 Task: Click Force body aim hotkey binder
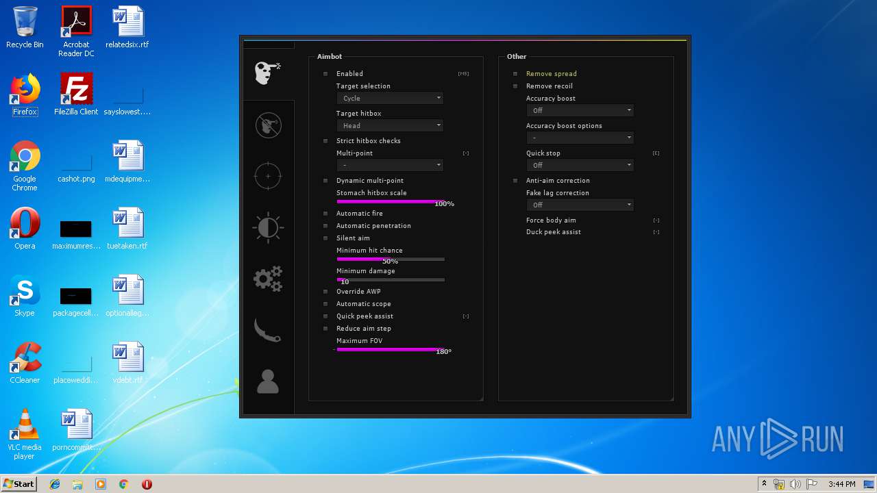tap(656, 220)
